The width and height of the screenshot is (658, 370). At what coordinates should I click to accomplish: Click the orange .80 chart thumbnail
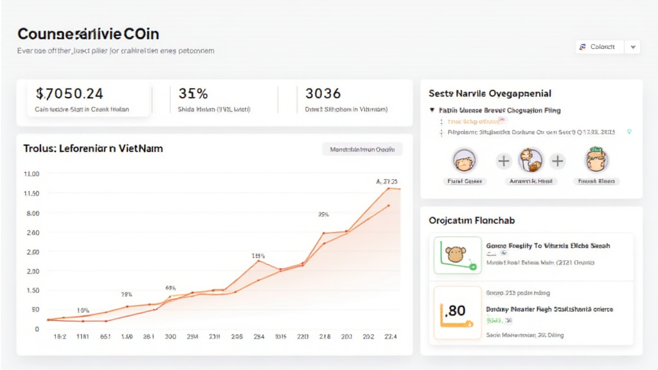(458, 312)
